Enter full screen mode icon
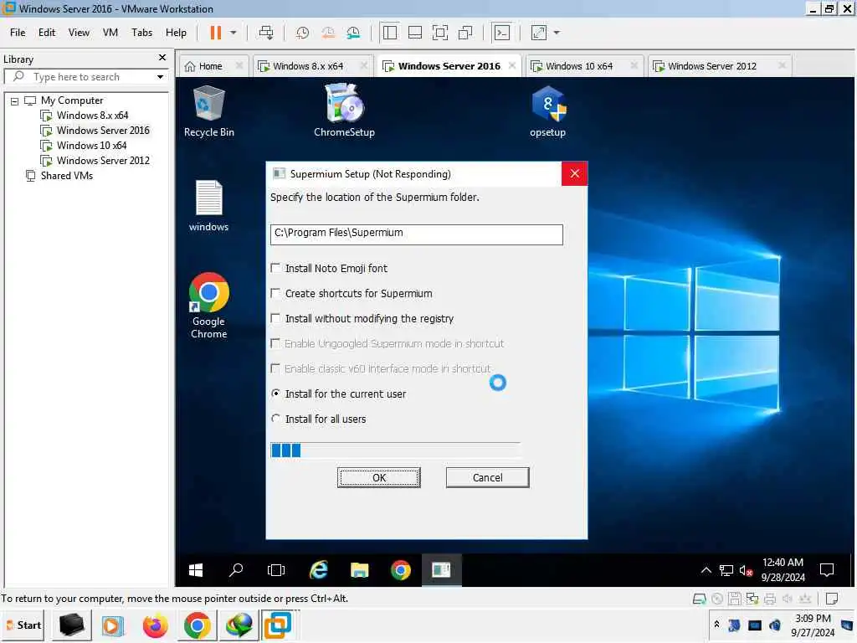Viewport: 857px width, 643px height. 440,33
